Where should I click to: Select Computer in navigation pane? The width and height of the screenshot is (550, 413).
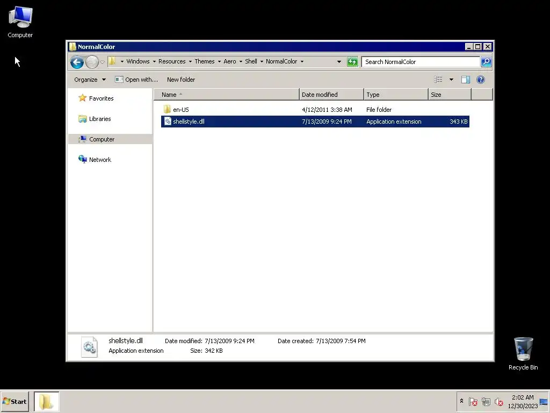102,139
